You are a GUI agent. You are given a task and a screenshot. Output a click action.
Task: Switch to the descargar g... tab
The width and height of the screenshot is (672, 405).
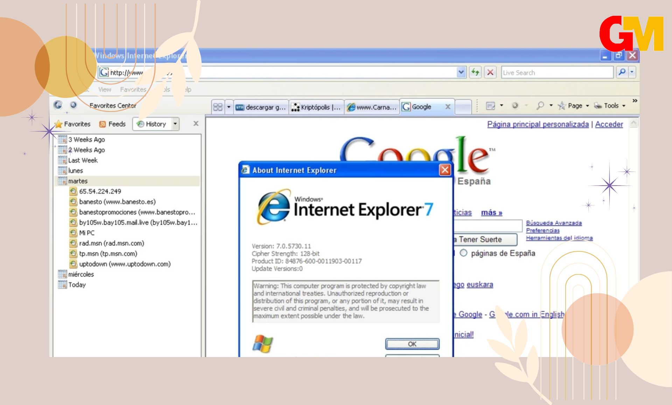click(261, 107)
